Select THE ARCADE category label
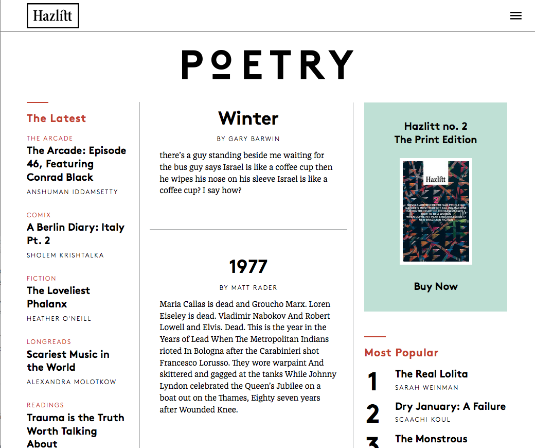 (50, 138)
